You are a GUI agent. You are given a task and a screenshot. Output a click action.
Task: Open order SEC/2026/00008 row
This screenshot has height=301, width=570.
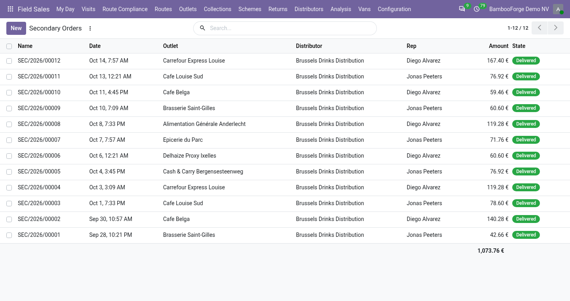coord(285,124)
